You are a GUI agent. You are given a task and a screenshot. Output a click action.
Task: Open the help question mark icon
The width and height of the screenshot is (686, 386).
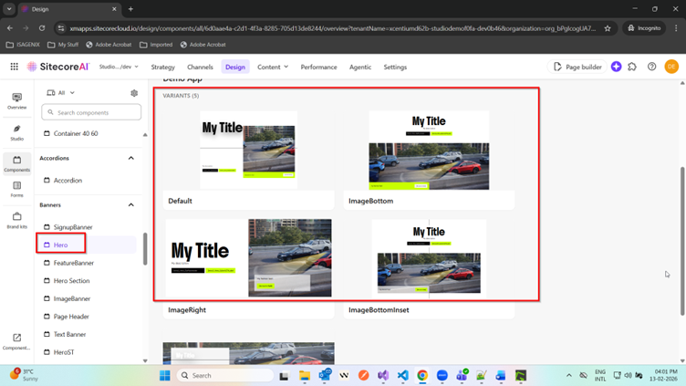coord(652,67)
